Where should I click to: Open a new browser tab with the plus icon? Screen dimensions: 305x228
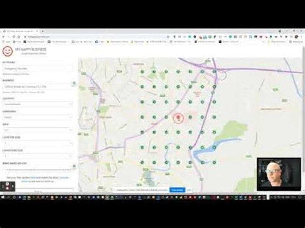pyautogui.click(x=43, y=31)
